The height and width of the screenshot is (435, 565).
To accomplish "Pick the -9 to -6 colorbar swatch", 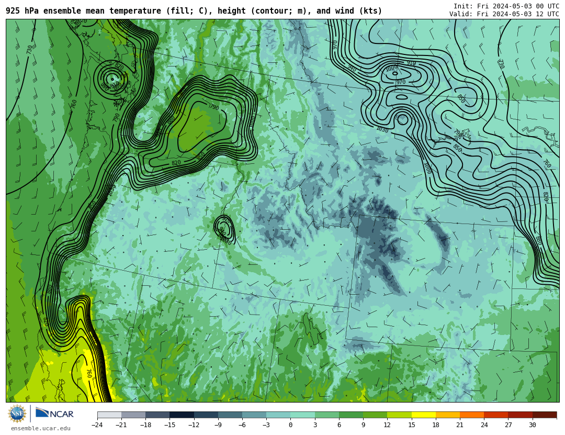I will [230, 415].
